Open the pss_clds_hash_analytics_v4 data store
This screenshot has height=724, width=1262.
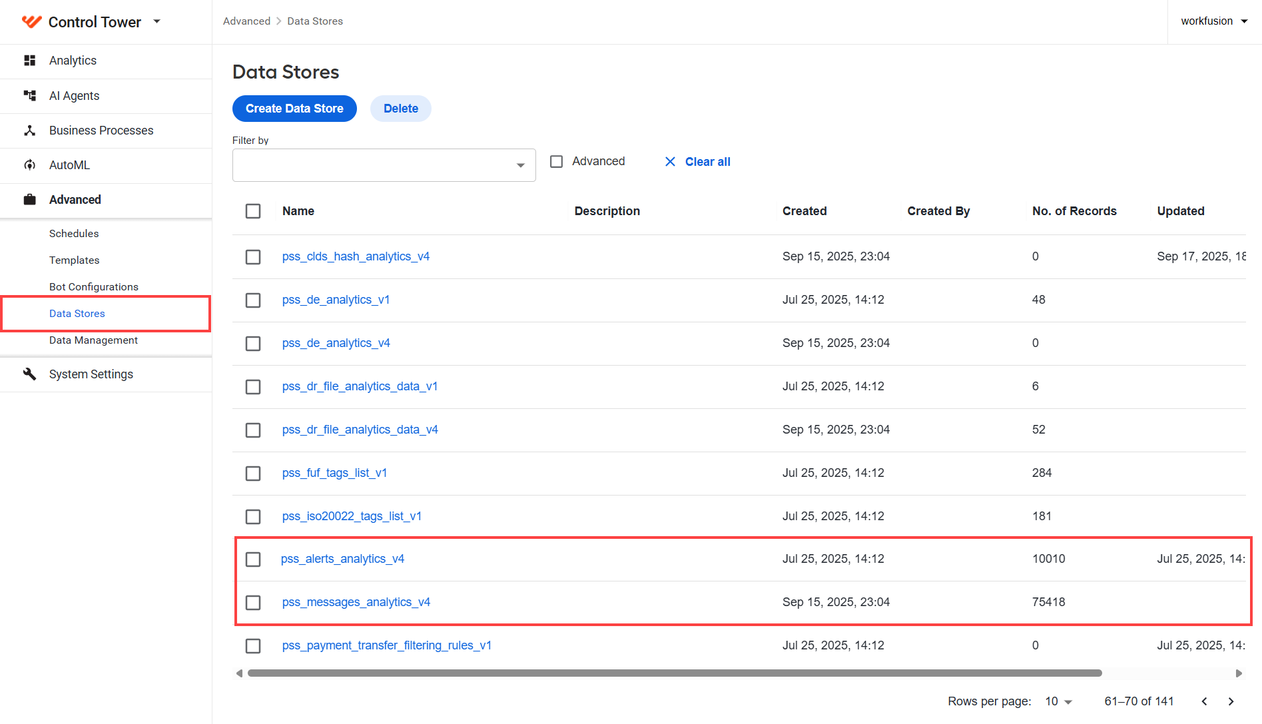(x=356, y=256)
